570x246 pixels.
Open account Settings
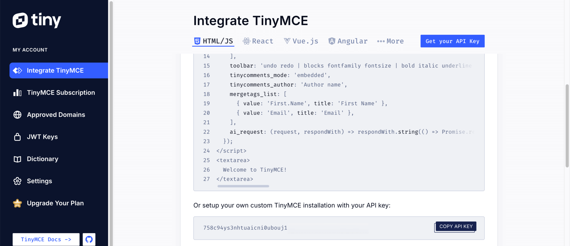tap(40, 181)
